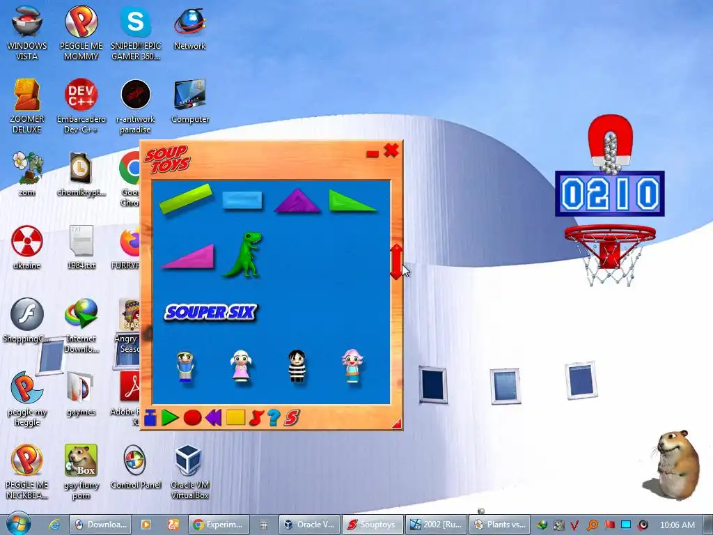Select the peggle my heggle icon

(x=27, y=398)
